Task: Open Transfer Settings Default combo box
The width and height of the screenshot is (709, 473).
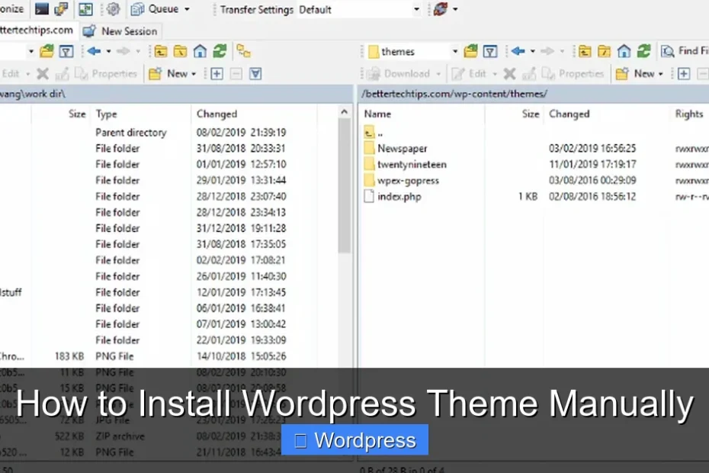Action: click(x=360, y=9)
